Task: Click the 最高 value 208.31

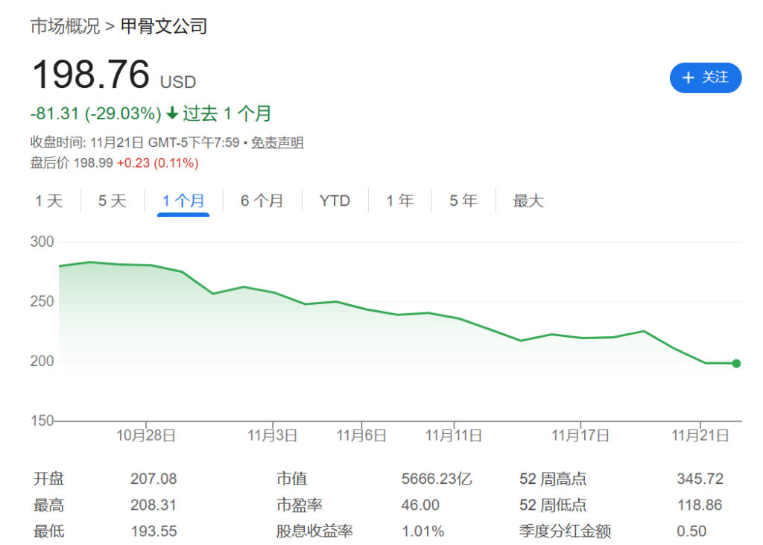Action: 153,505
